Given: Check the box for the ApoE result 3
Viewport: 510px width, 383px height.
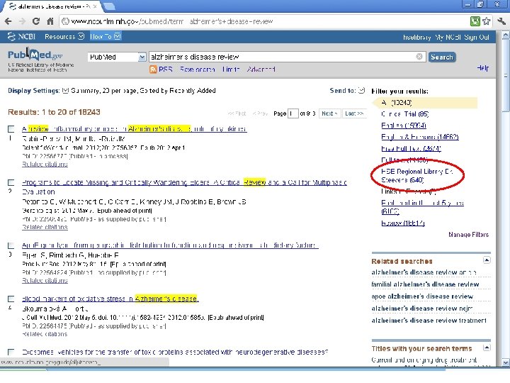Looking at the screenshot, I should tap(11, 245).
